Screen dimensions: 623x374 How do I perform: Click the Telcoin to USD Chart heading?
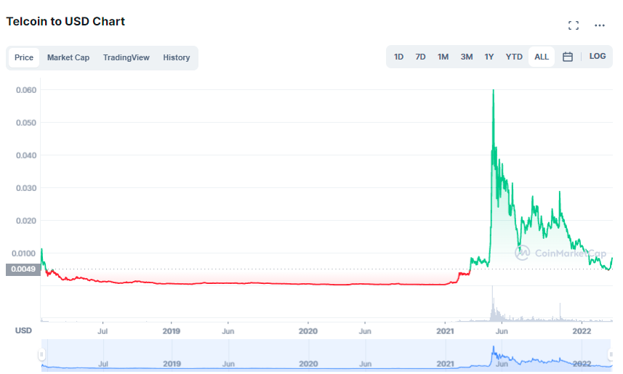(x=65, y=22)
